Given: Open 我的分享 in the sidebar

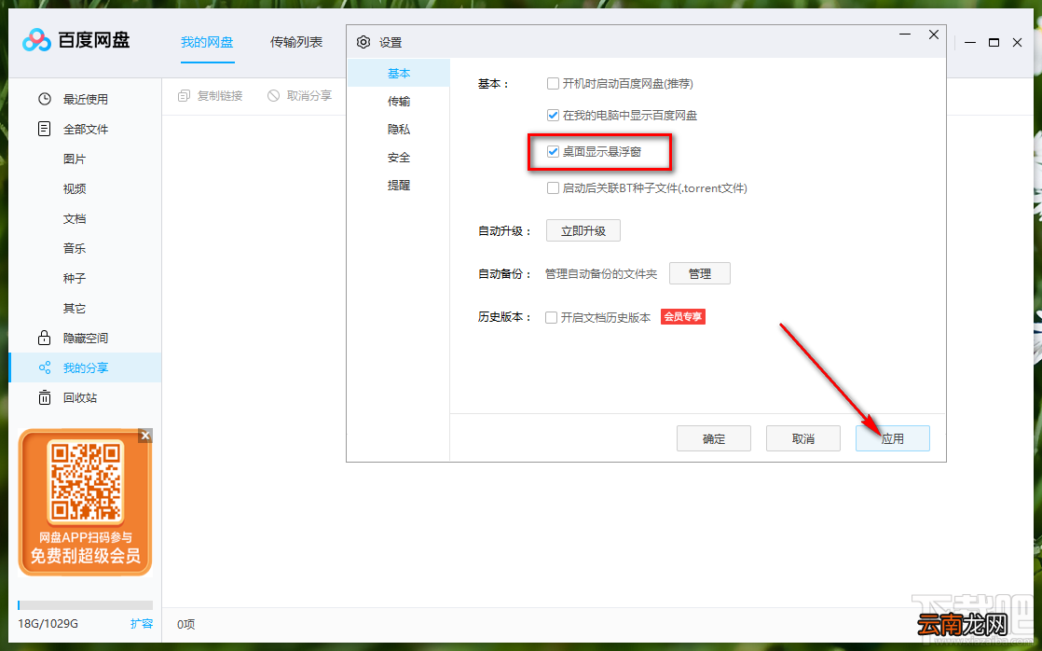Looking at the screenshot, I should click(85, 367).
